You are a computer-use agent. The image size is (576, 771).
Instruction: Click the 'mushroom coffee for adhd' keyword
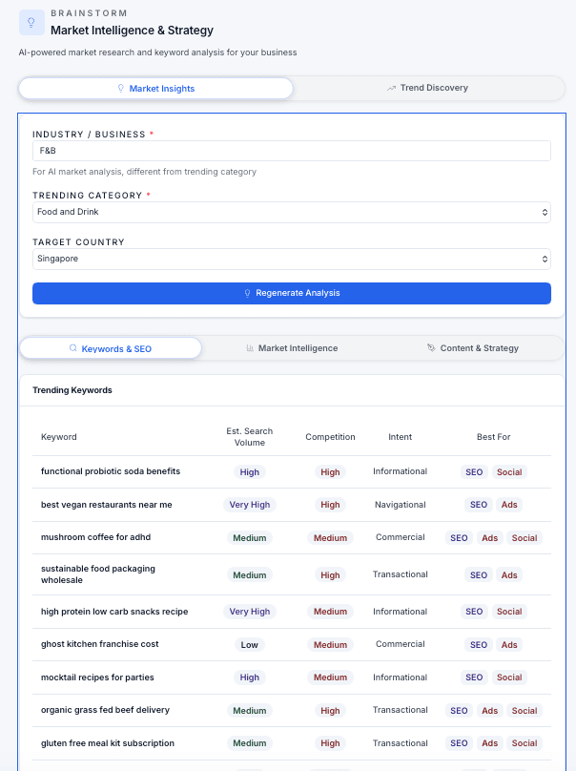[95, 537]
